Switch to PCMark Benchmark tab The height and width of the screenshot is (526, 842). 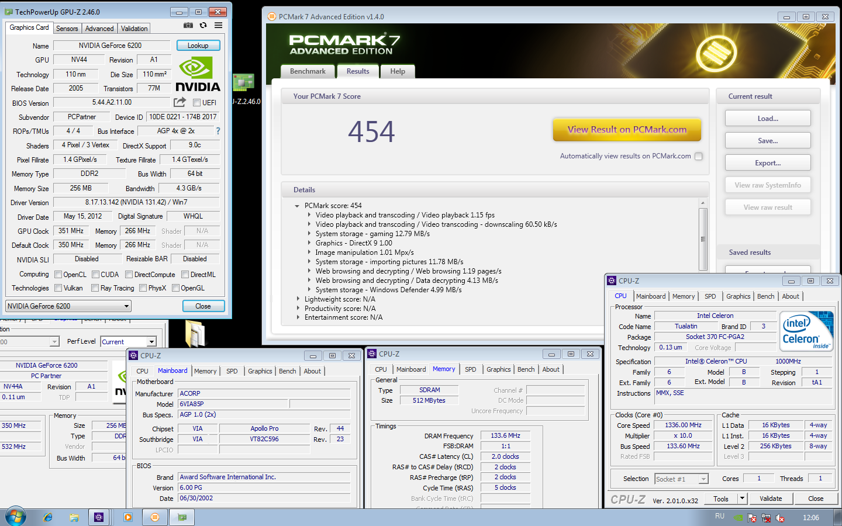point(308,71)
